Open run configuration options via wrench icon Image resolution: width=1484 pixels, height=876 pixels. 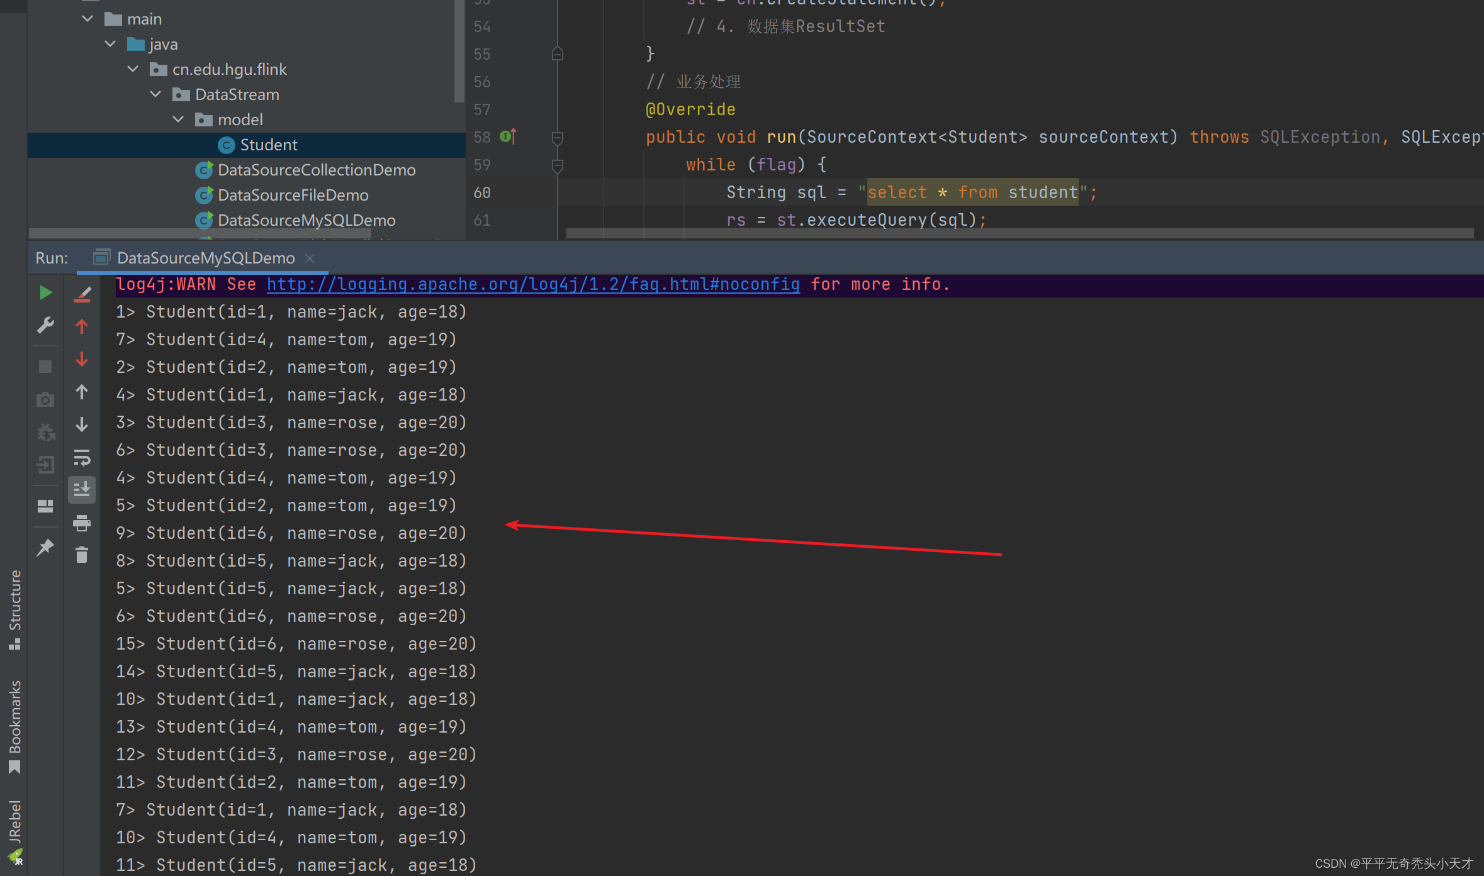point(45,325)
